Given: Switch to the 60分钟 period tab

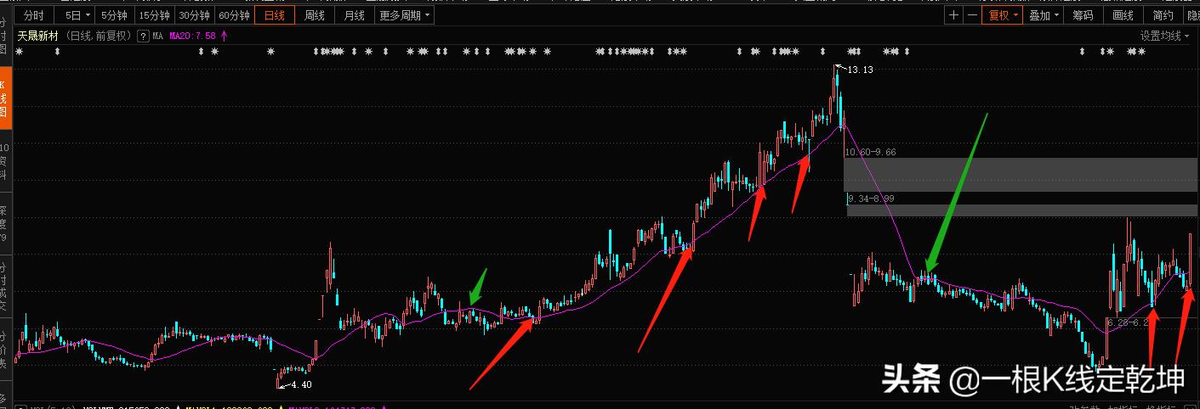Looking at the screenshot, I should tap(234, 15).
